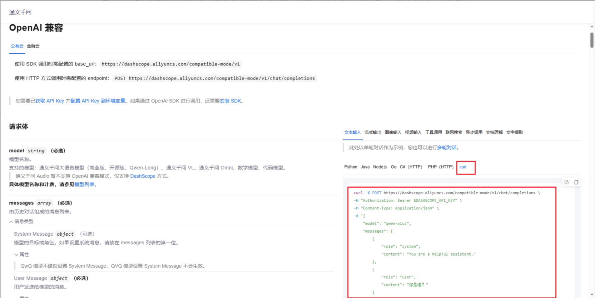The width and height of the screenshot is (595, 298).
Task: Open the 模型列表 link
Action: click(84, 185)
